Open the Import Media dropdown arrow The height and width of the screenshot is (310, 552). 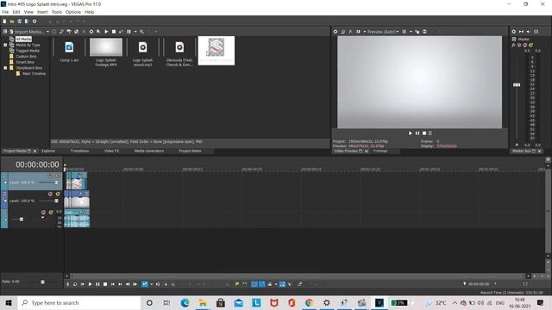click(47, 32)
